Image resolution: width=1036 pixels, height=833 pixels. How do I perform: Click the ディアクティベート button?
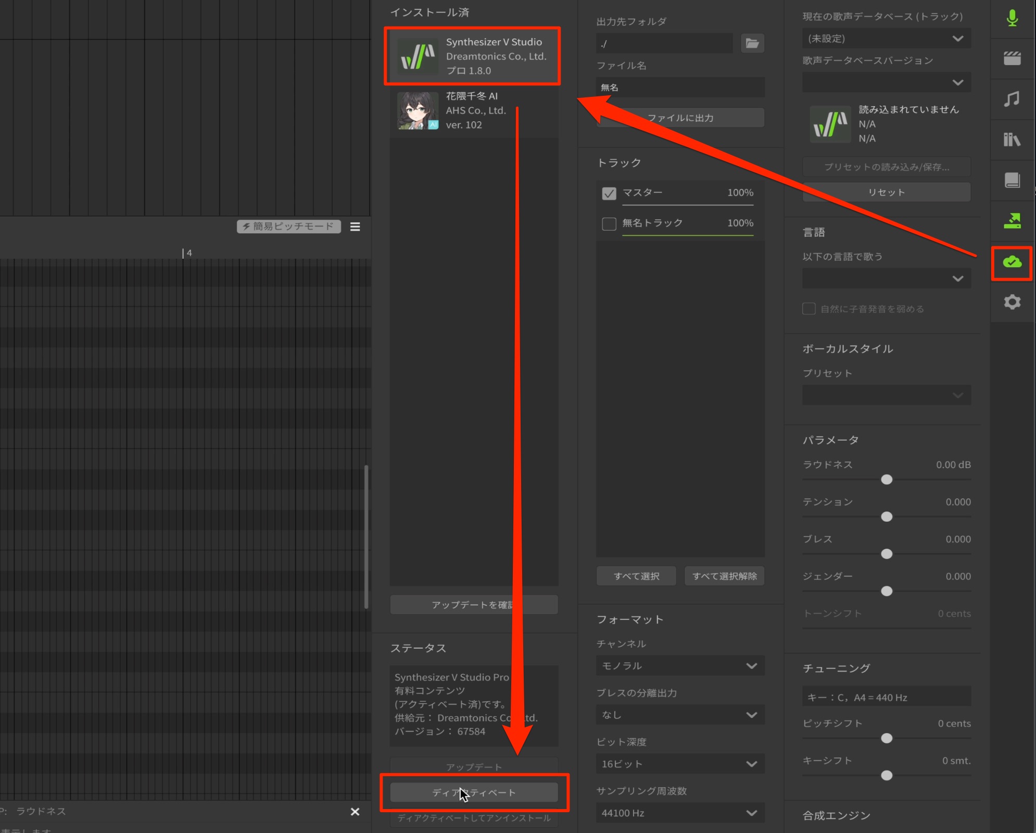(x=474, y=792)
